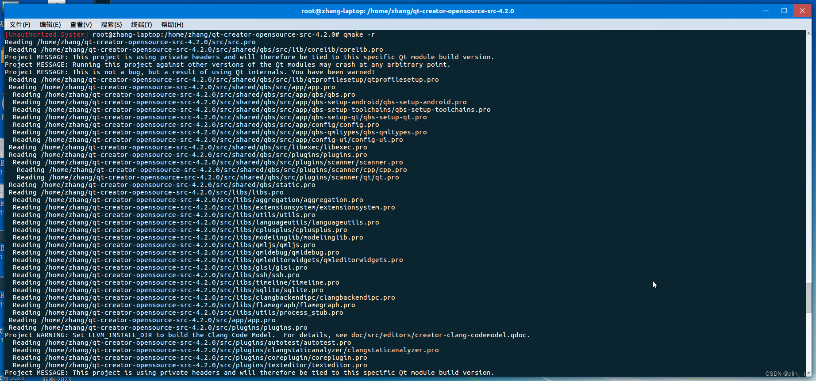
Task: Click the timeline.pro line
Action: point(176,282)
